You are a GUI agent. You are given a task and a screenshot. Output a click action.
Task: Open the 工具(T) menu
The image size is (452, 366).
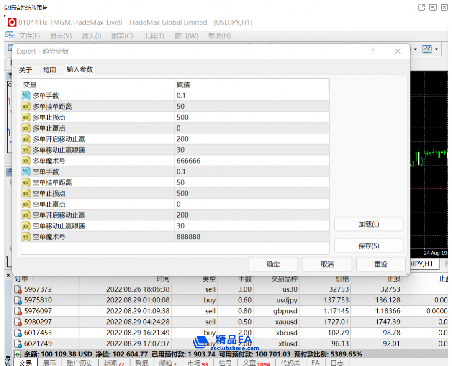[154, 36]
